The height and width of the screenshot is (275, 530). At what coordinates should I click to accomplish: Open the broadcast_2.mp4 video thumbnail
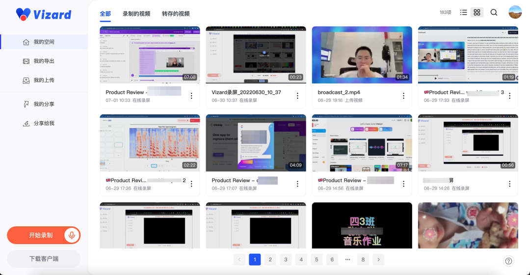pos(362,54)
